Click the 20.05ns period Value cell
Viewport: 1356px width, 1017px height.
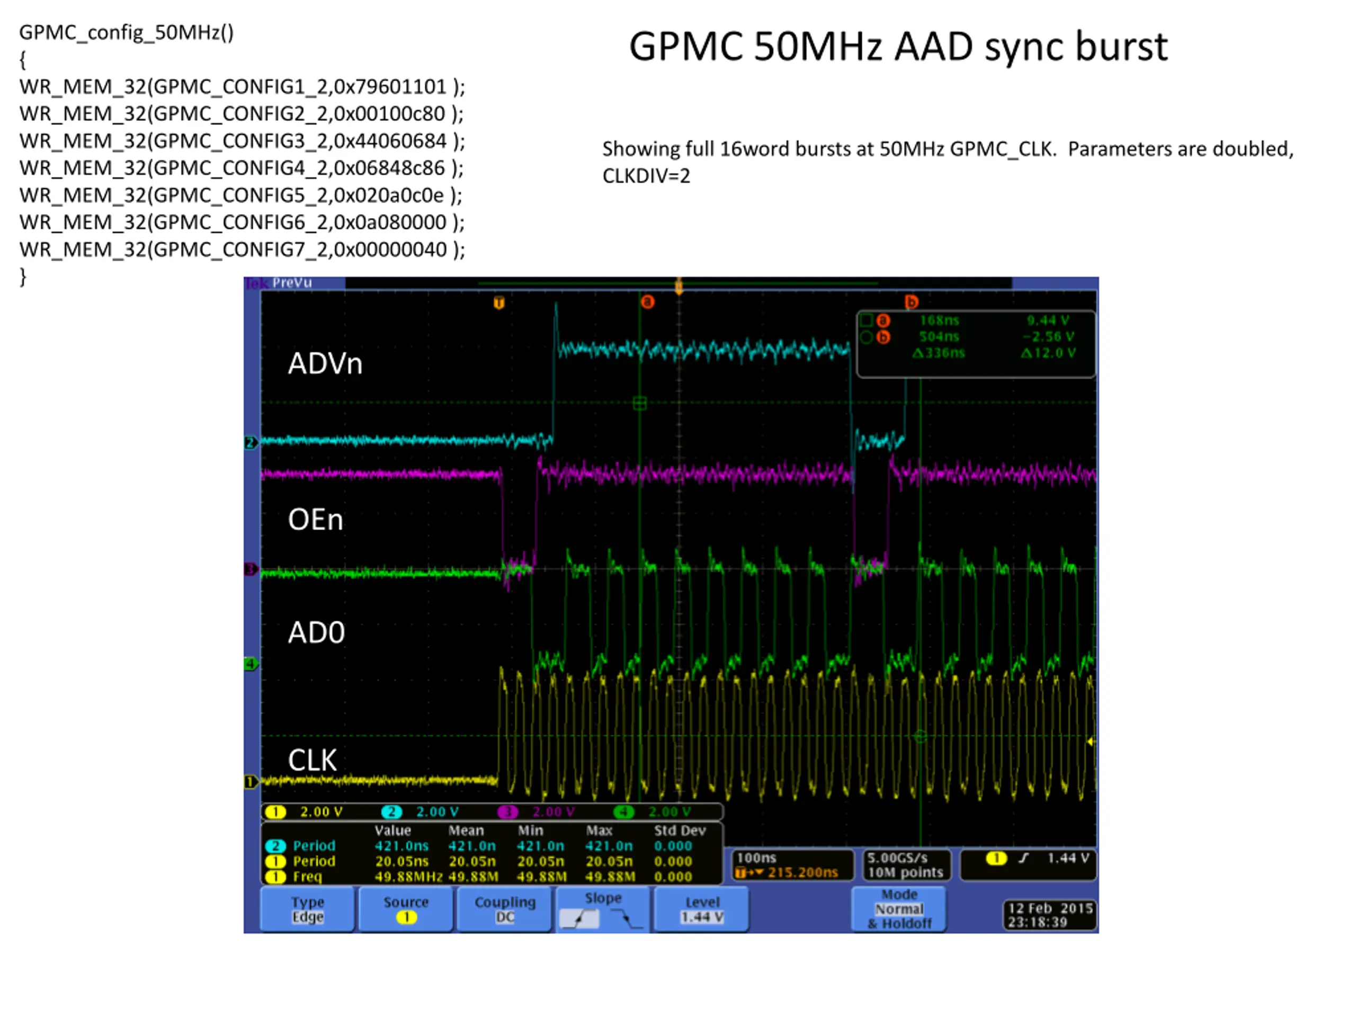[402, 861]
